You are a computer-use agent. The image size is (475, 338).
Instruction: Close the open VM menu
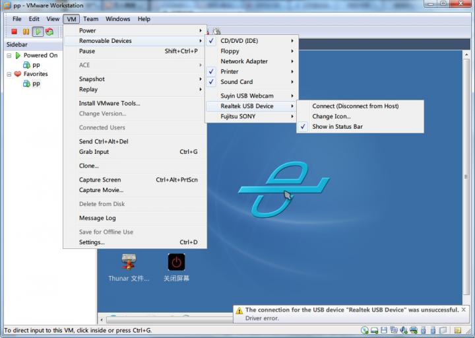pos(71,19)
